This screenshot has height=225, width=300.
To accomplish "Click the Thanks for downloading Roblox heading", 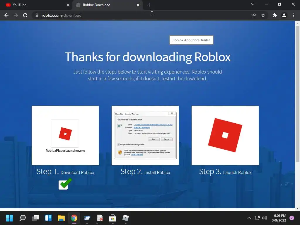I will pos(148,57).
